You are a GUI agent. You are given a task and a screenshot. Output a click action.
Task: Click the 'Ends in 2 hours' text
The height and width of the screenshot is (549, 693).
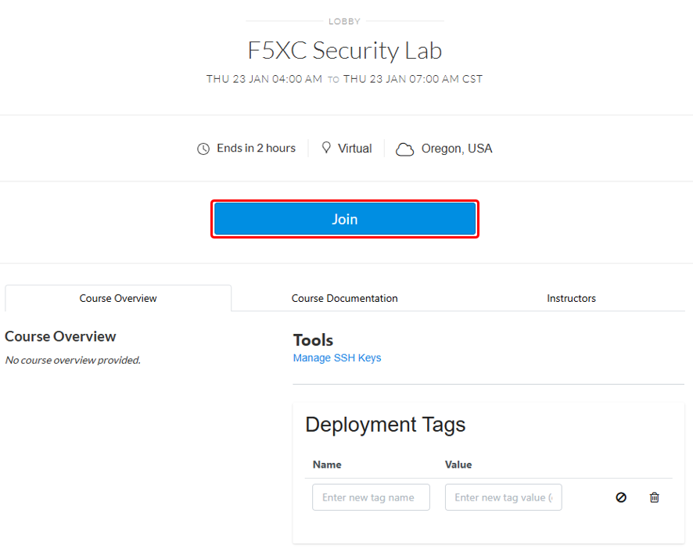(x=256, y=148)
